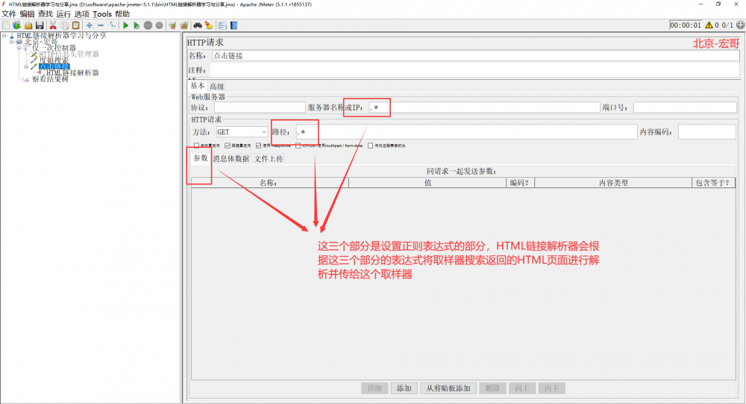The width and height of the screenshot is (746, 404).
Task: Click the Open file folder icon
Action: 28,25
